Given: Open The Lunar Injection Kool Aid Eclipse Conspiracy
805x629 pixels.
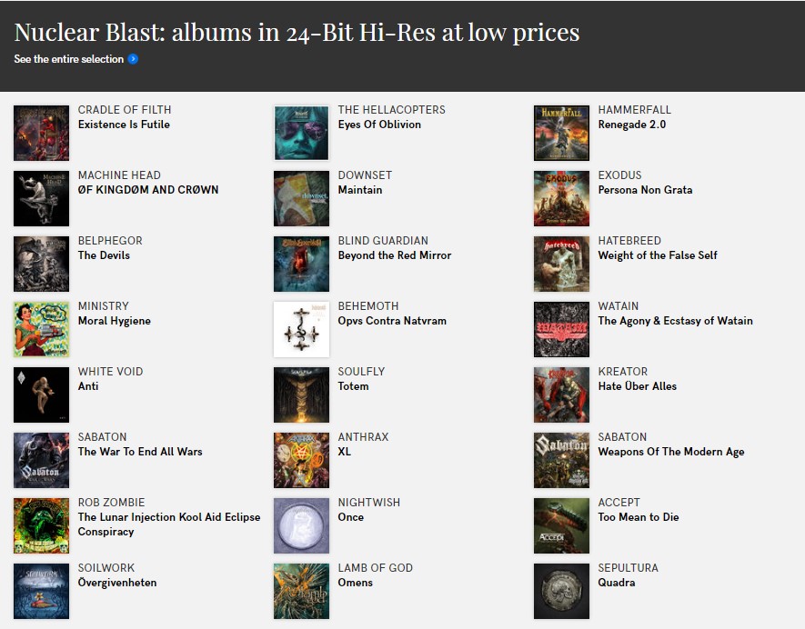Looking at the screenshot, I should [169, 524].
